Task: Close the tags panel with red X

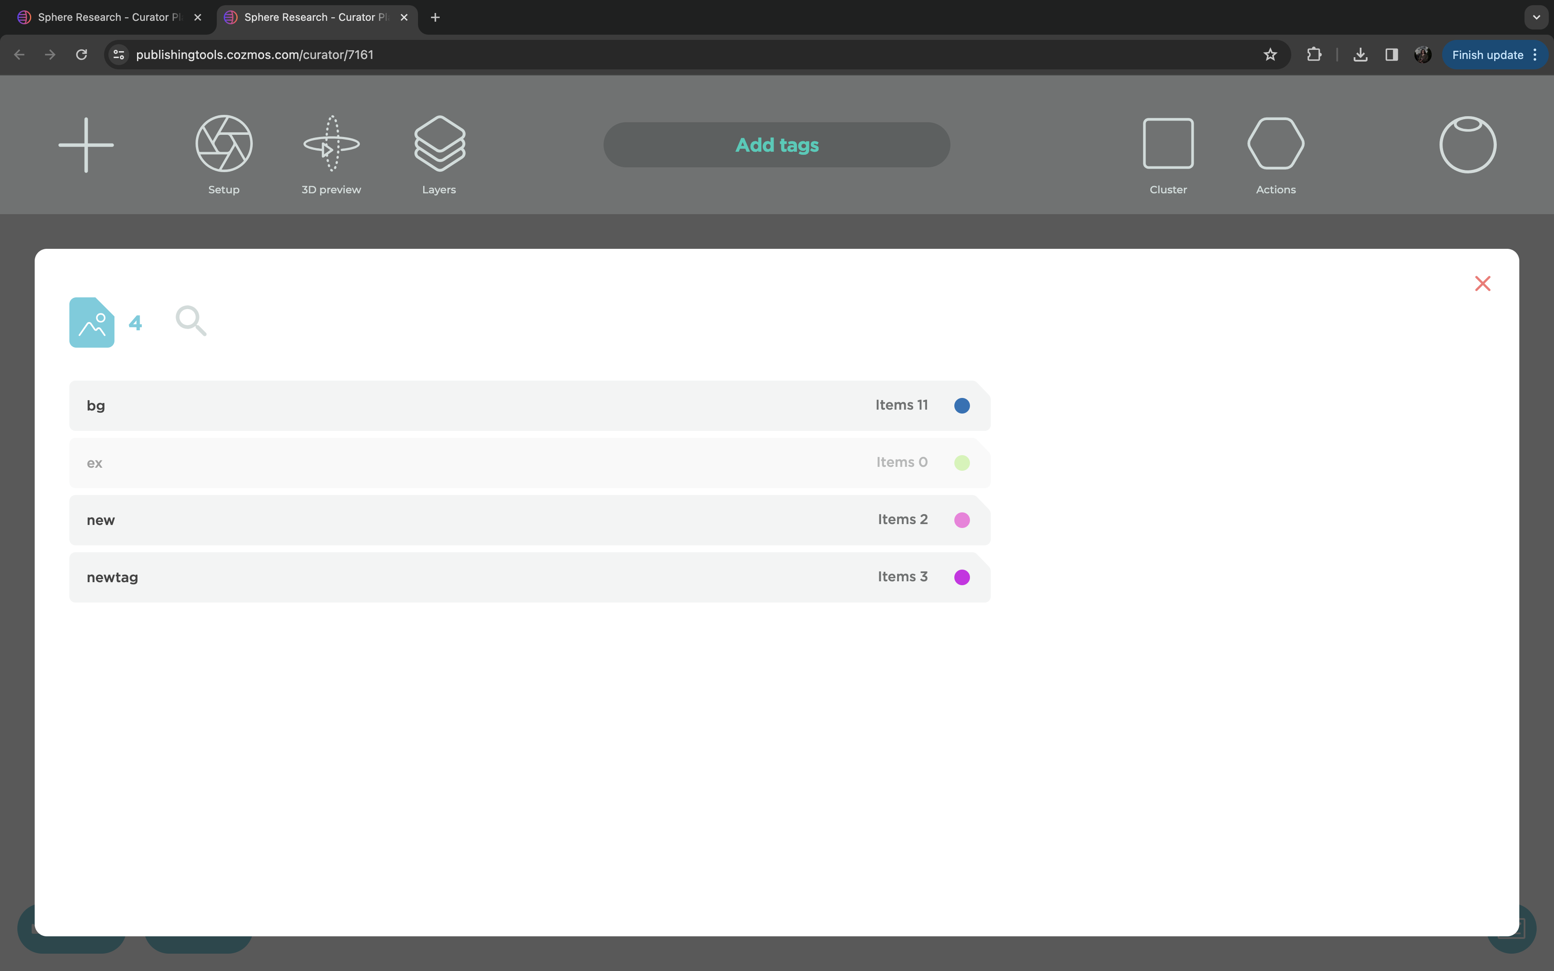Action: tap(1482, 283)
